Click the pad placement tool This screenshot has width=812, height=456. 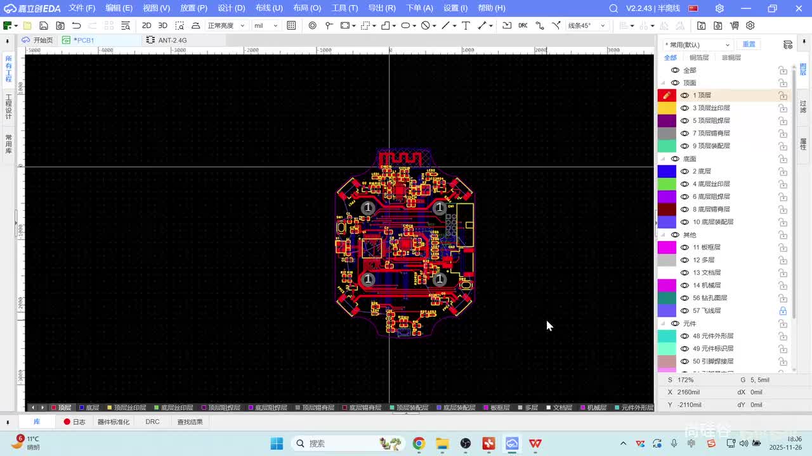click(x=329, y=25)
